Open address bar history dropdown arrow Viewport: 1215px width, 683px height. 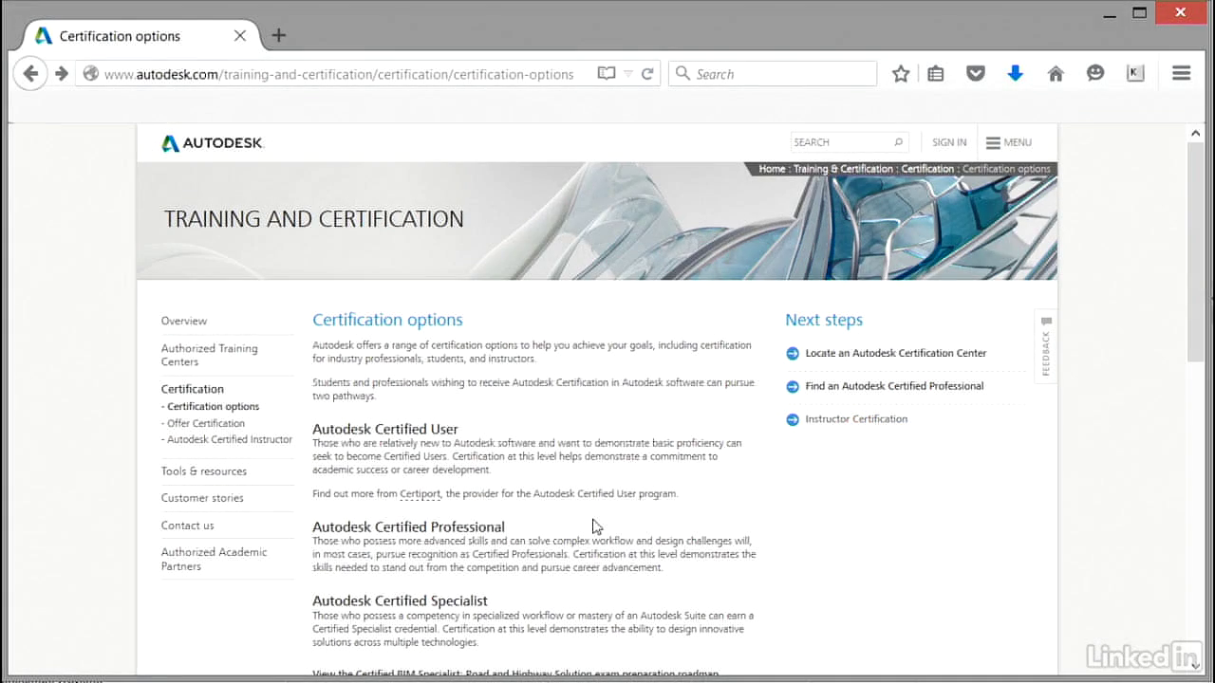(627, 74)
